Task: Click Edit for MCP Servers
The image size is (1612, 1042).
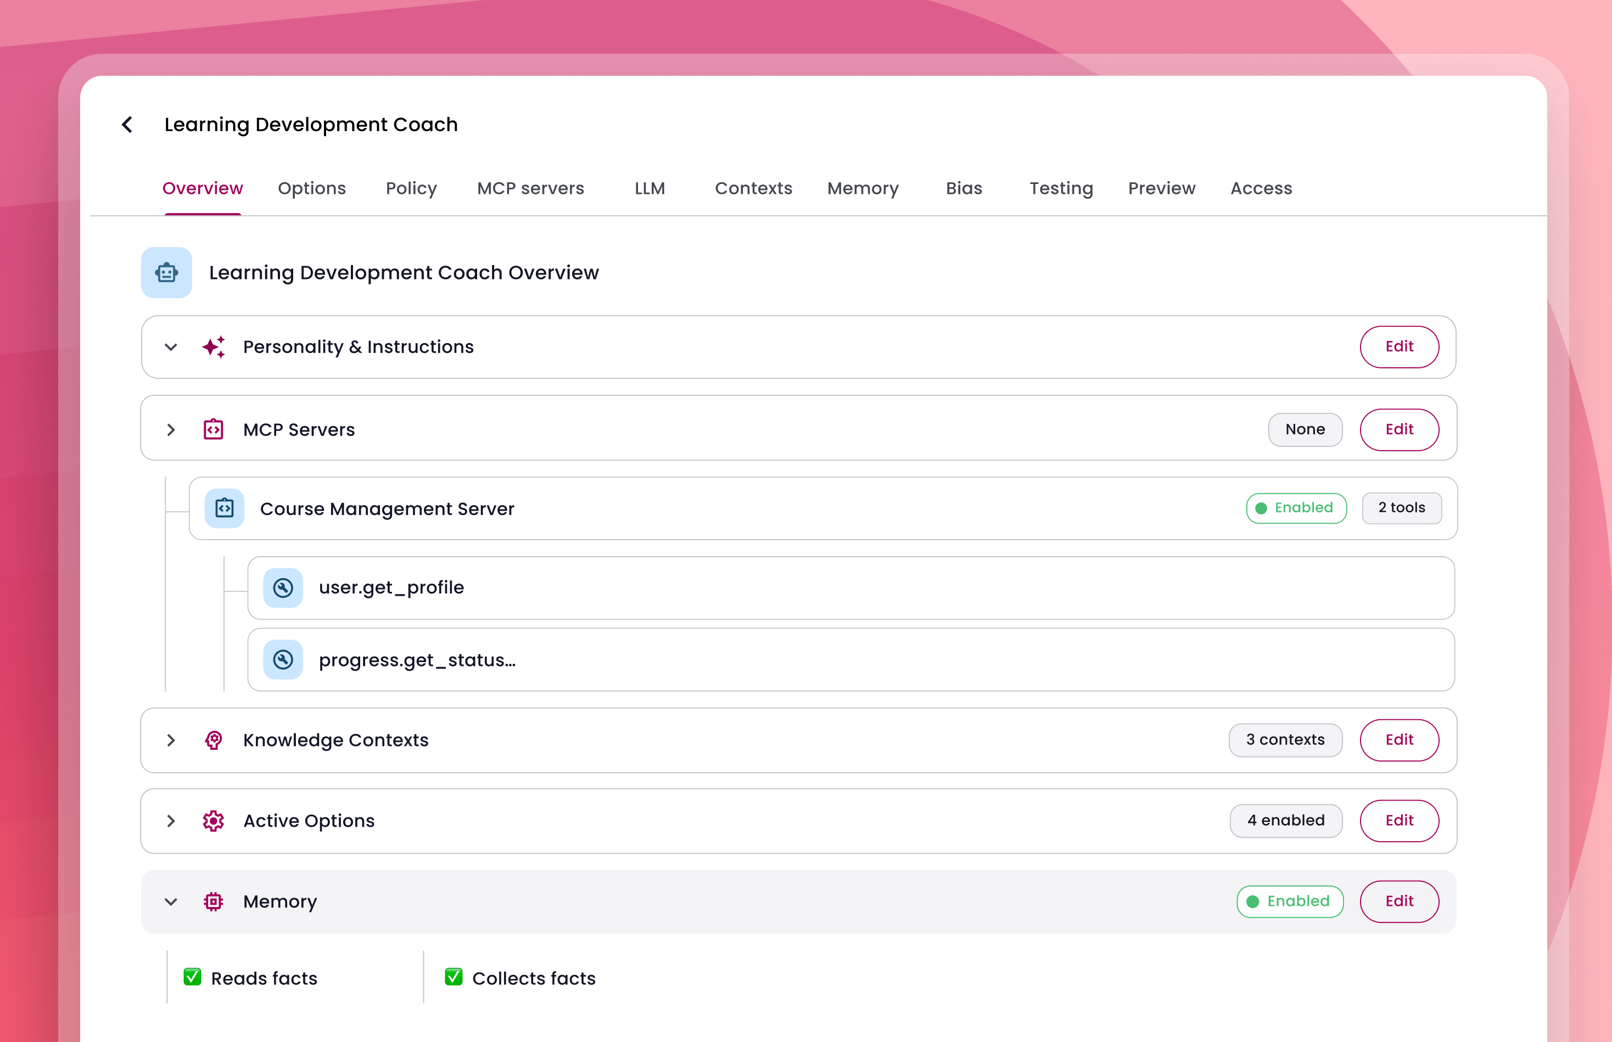Action: point(1399,430)
